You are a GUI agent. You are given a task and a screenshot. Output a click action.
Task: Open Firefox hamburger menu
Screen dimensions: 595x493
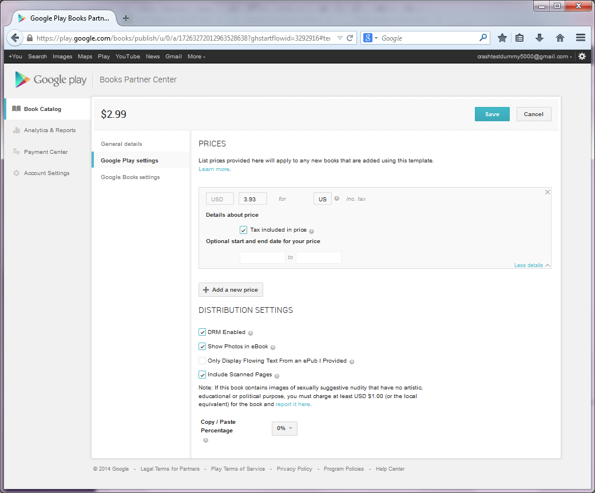point(580,38)
